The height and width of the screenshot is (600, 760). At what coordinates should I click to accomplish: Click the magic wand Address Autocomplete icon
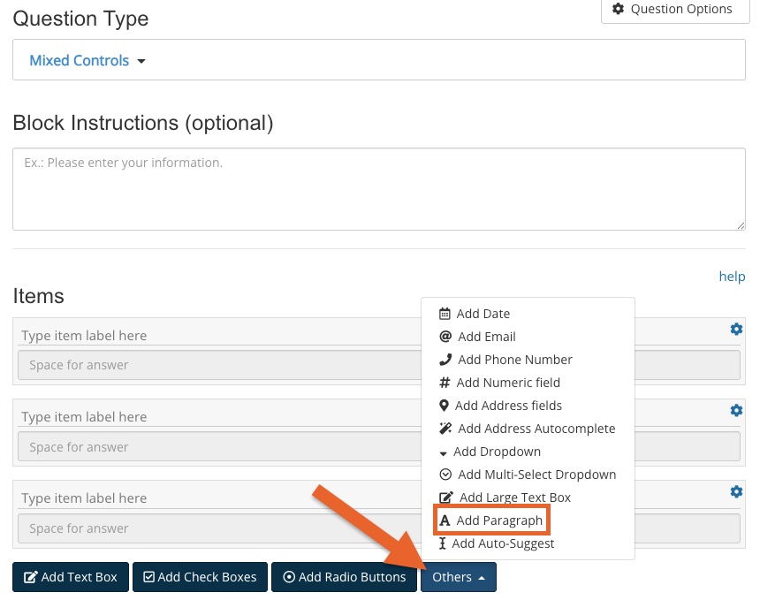pos(445,429)
